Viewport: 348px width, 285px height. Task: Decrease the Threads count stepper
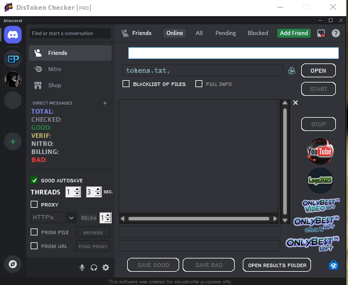pos(77,194)
